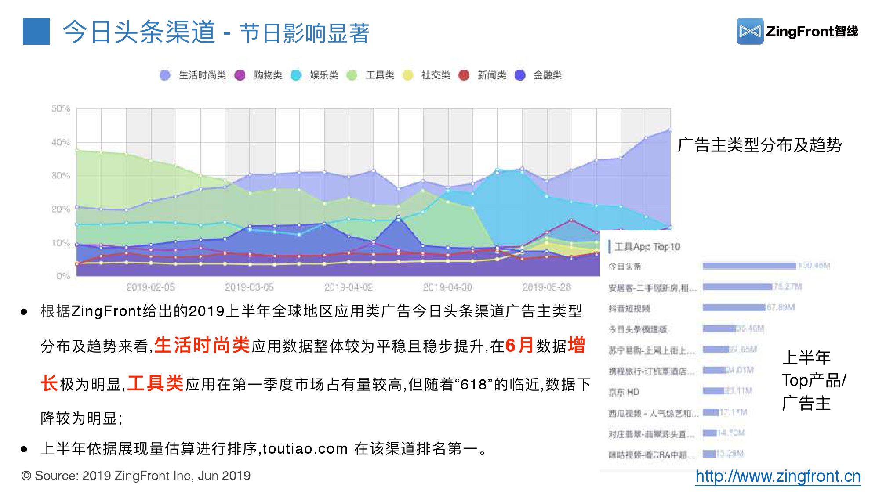Click the 2019-05-28 x-axis date label
Screen dimensions: 879x494
click(x=546, y=287)
